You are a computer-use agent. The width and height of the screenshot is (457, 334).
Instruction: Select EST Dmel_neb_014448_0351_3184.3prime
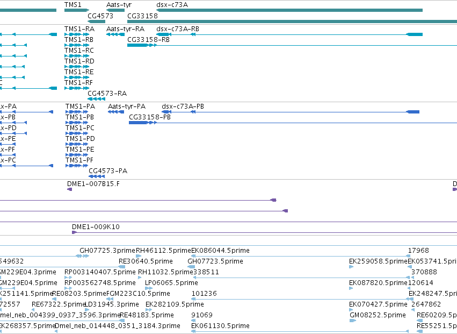point(118,326)
